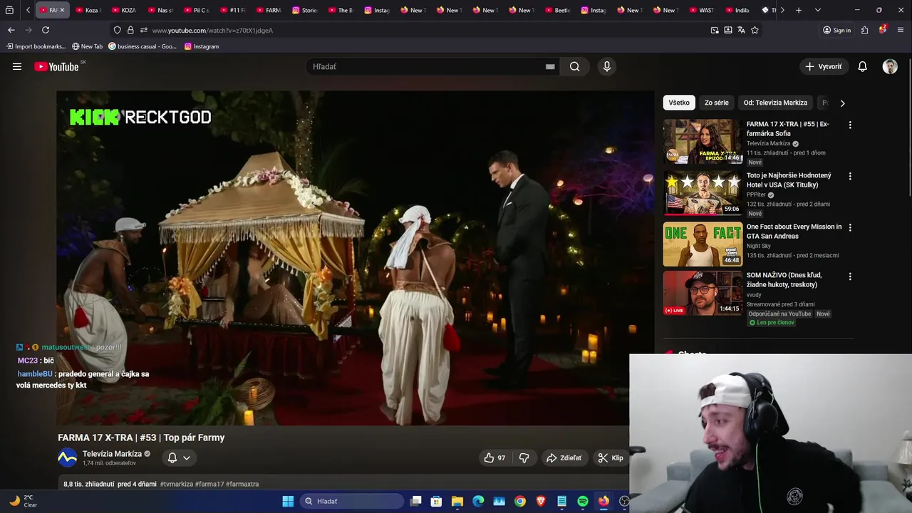Bookmark this page with the star icon
The height and width of the screenshot is (513, 912).
point(755,30)
